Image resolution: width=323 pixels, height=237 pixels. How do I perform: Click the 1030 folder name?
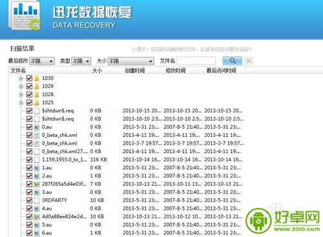[48, 78]
